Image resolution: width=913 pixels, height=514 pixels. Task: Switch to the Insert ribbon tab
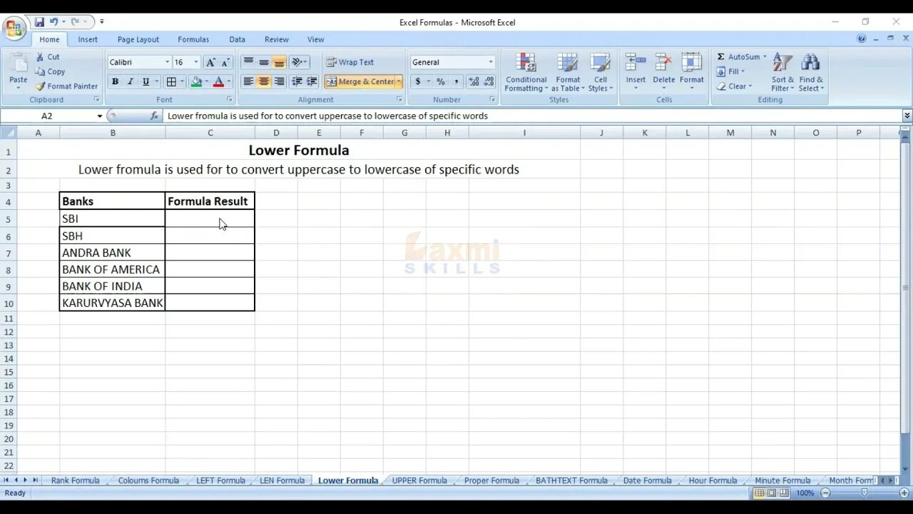click(x=88, y=39)
